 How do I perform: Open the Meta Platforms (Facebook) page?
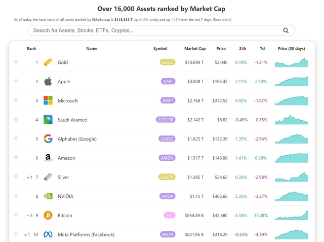(x=86, y=235)
